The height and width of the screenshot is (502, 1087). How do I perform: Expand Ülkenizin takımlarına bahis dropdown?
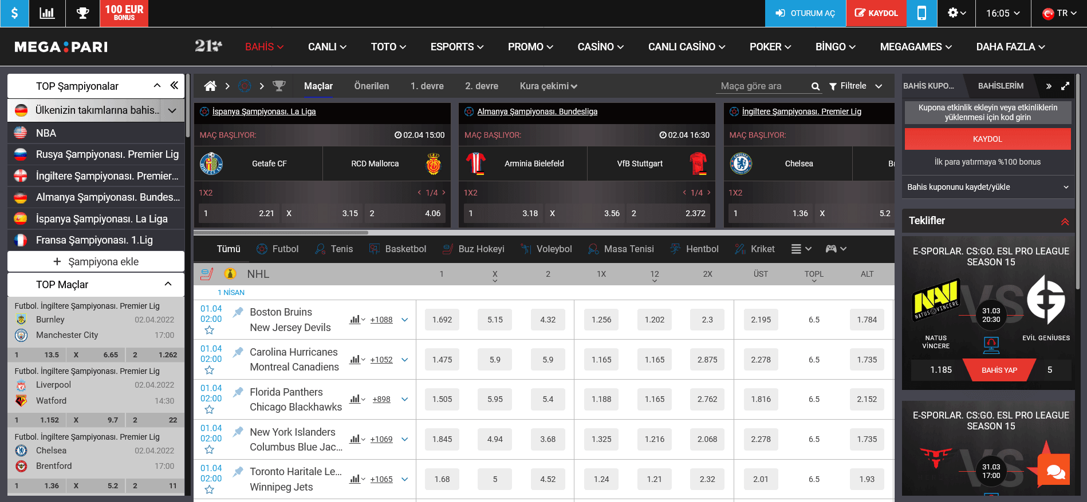point(172,110)
